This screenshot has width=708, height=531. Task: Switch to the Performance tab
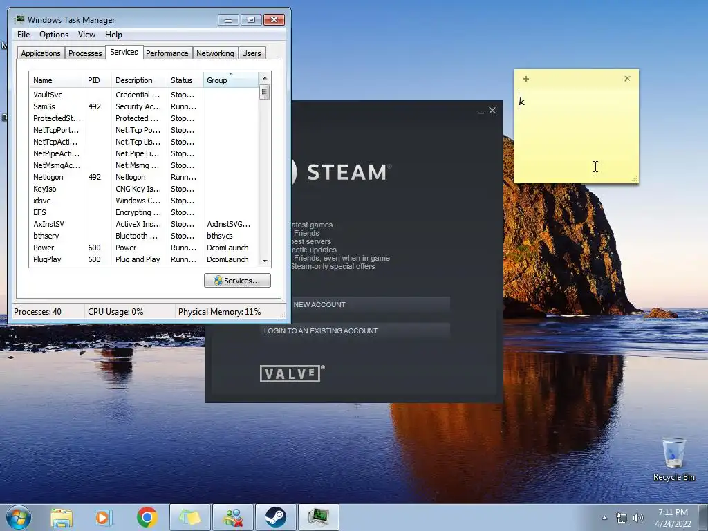click(167, 53)
